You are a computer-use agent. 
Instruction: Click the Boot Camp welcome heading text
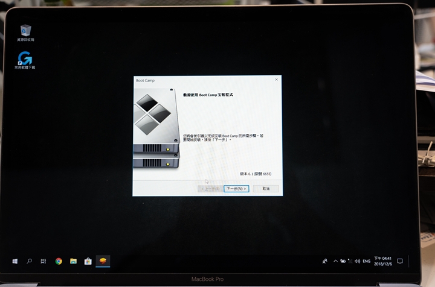(208, 95)
